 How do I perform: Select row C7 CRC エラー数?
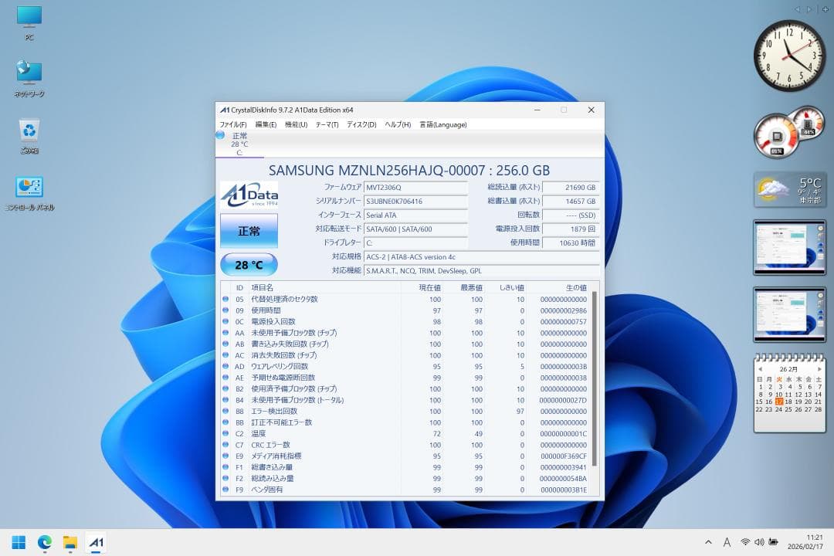(x=405, y=445)
